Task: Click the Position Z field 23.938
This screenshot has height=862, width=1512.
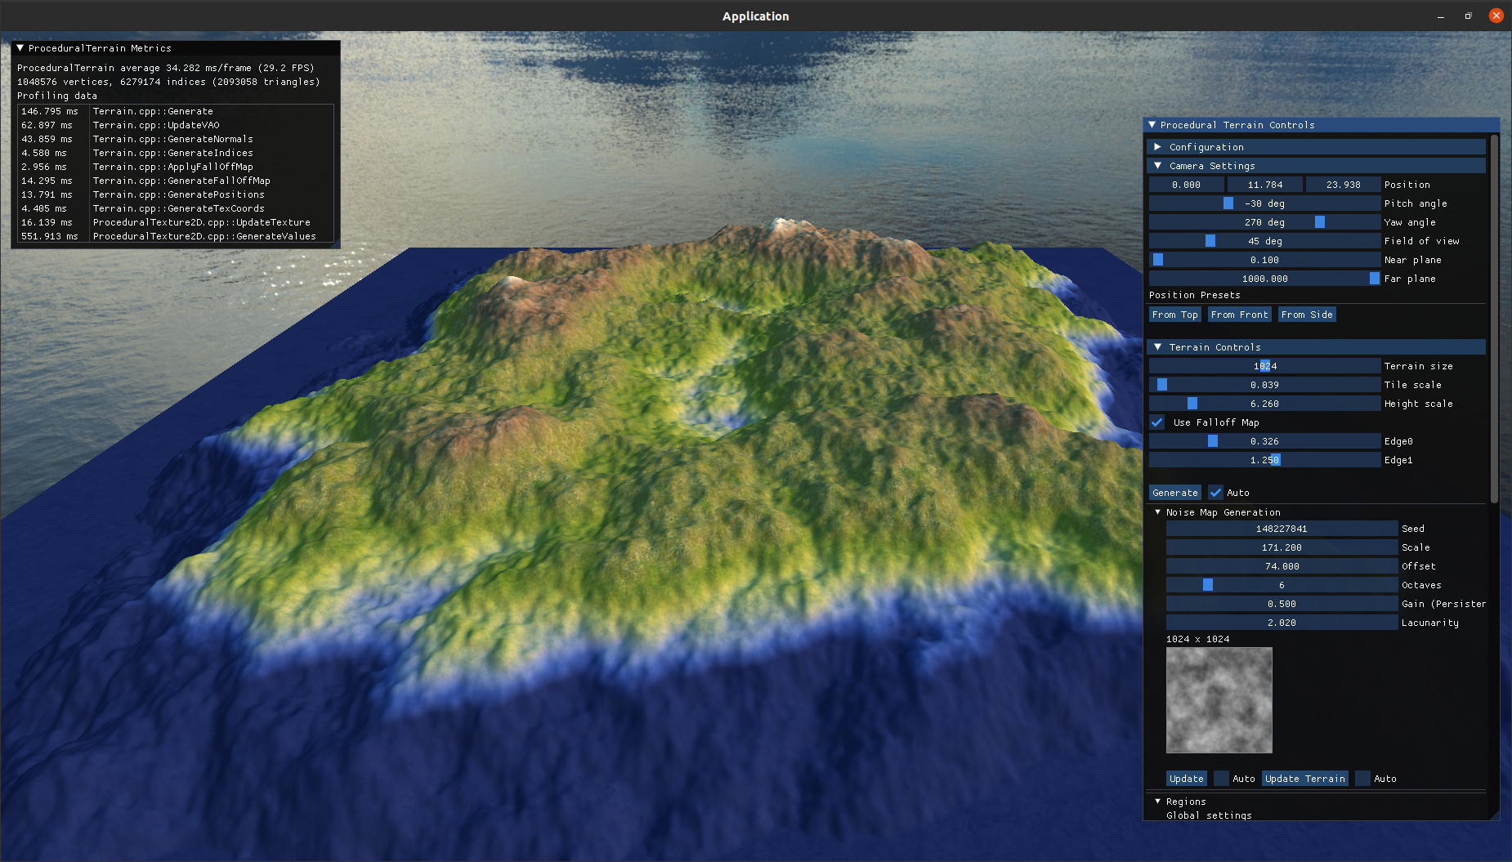Action: point(1343,185)
